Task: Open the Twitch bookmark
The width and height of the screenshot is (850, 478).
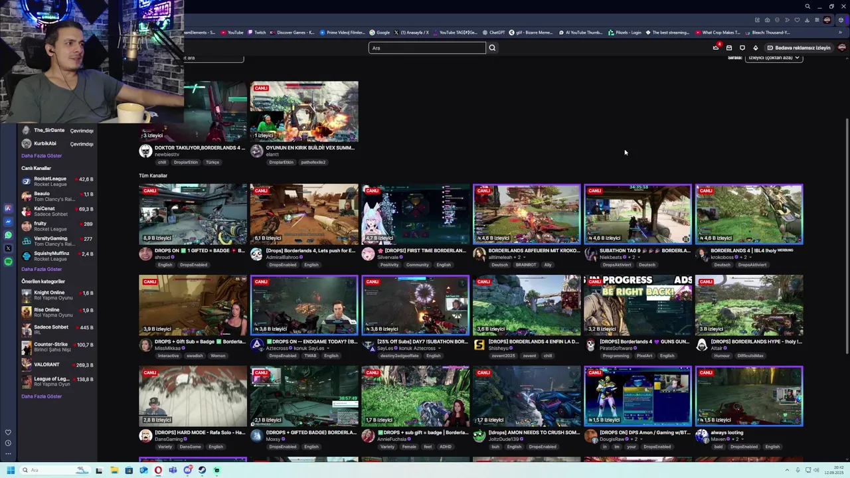Action: [257, 33]
